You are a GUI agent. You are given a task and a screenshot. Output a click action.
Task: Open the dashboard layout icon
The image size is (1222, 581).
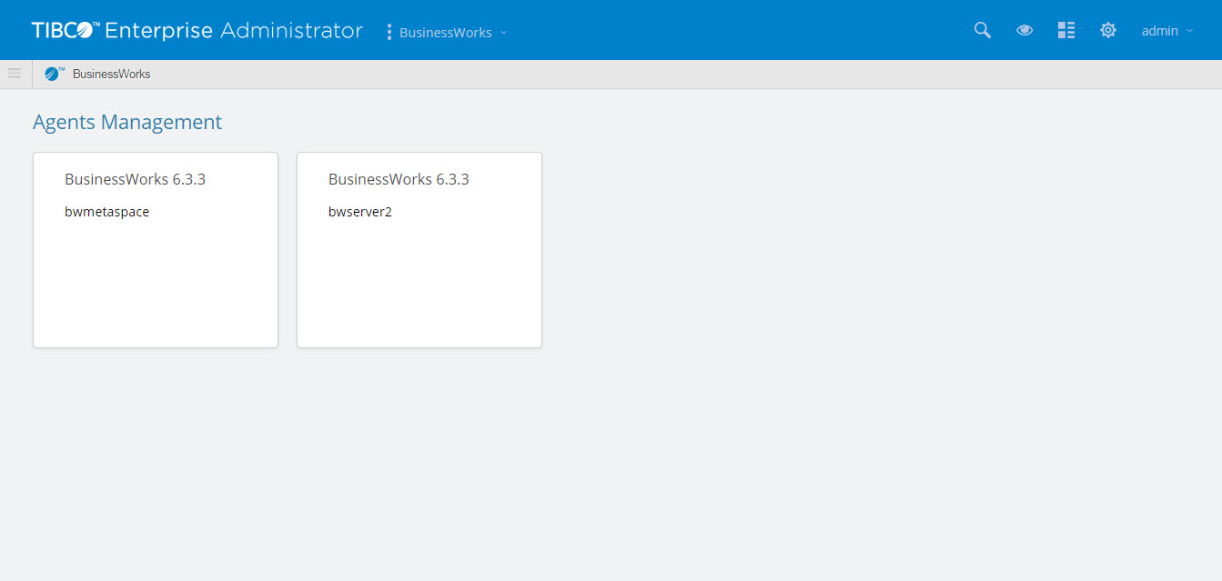coord(1066,31)
